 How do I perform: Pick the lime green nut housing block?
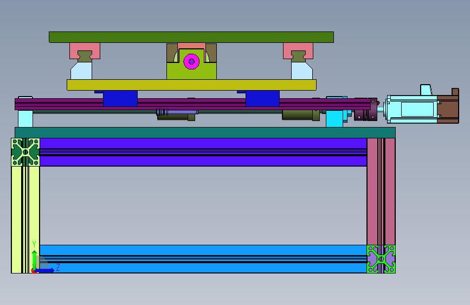tap(191, 71)
